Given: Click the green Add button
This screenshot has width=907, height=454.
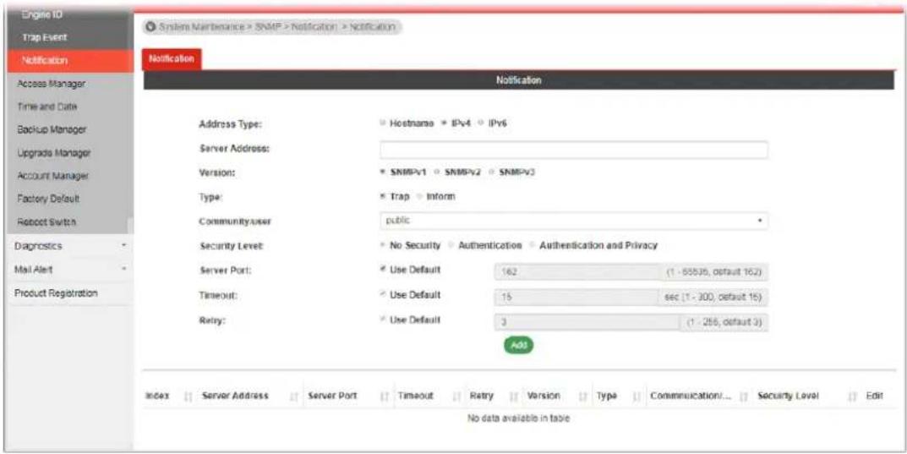Looking at the screenshot, I should pyautogui.click(x=519, y=345).
